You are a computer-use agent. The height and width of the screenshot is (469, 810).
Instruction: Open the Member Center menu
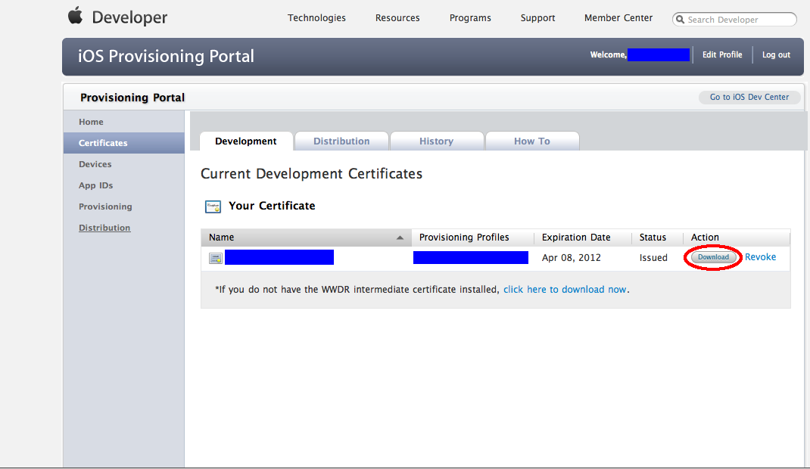pyautogui.click(x=618, y=18)
